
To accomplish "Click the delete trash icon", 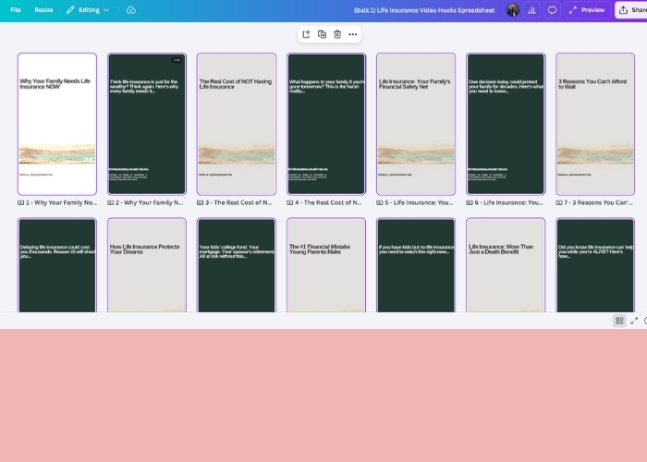I will point(337,34).
